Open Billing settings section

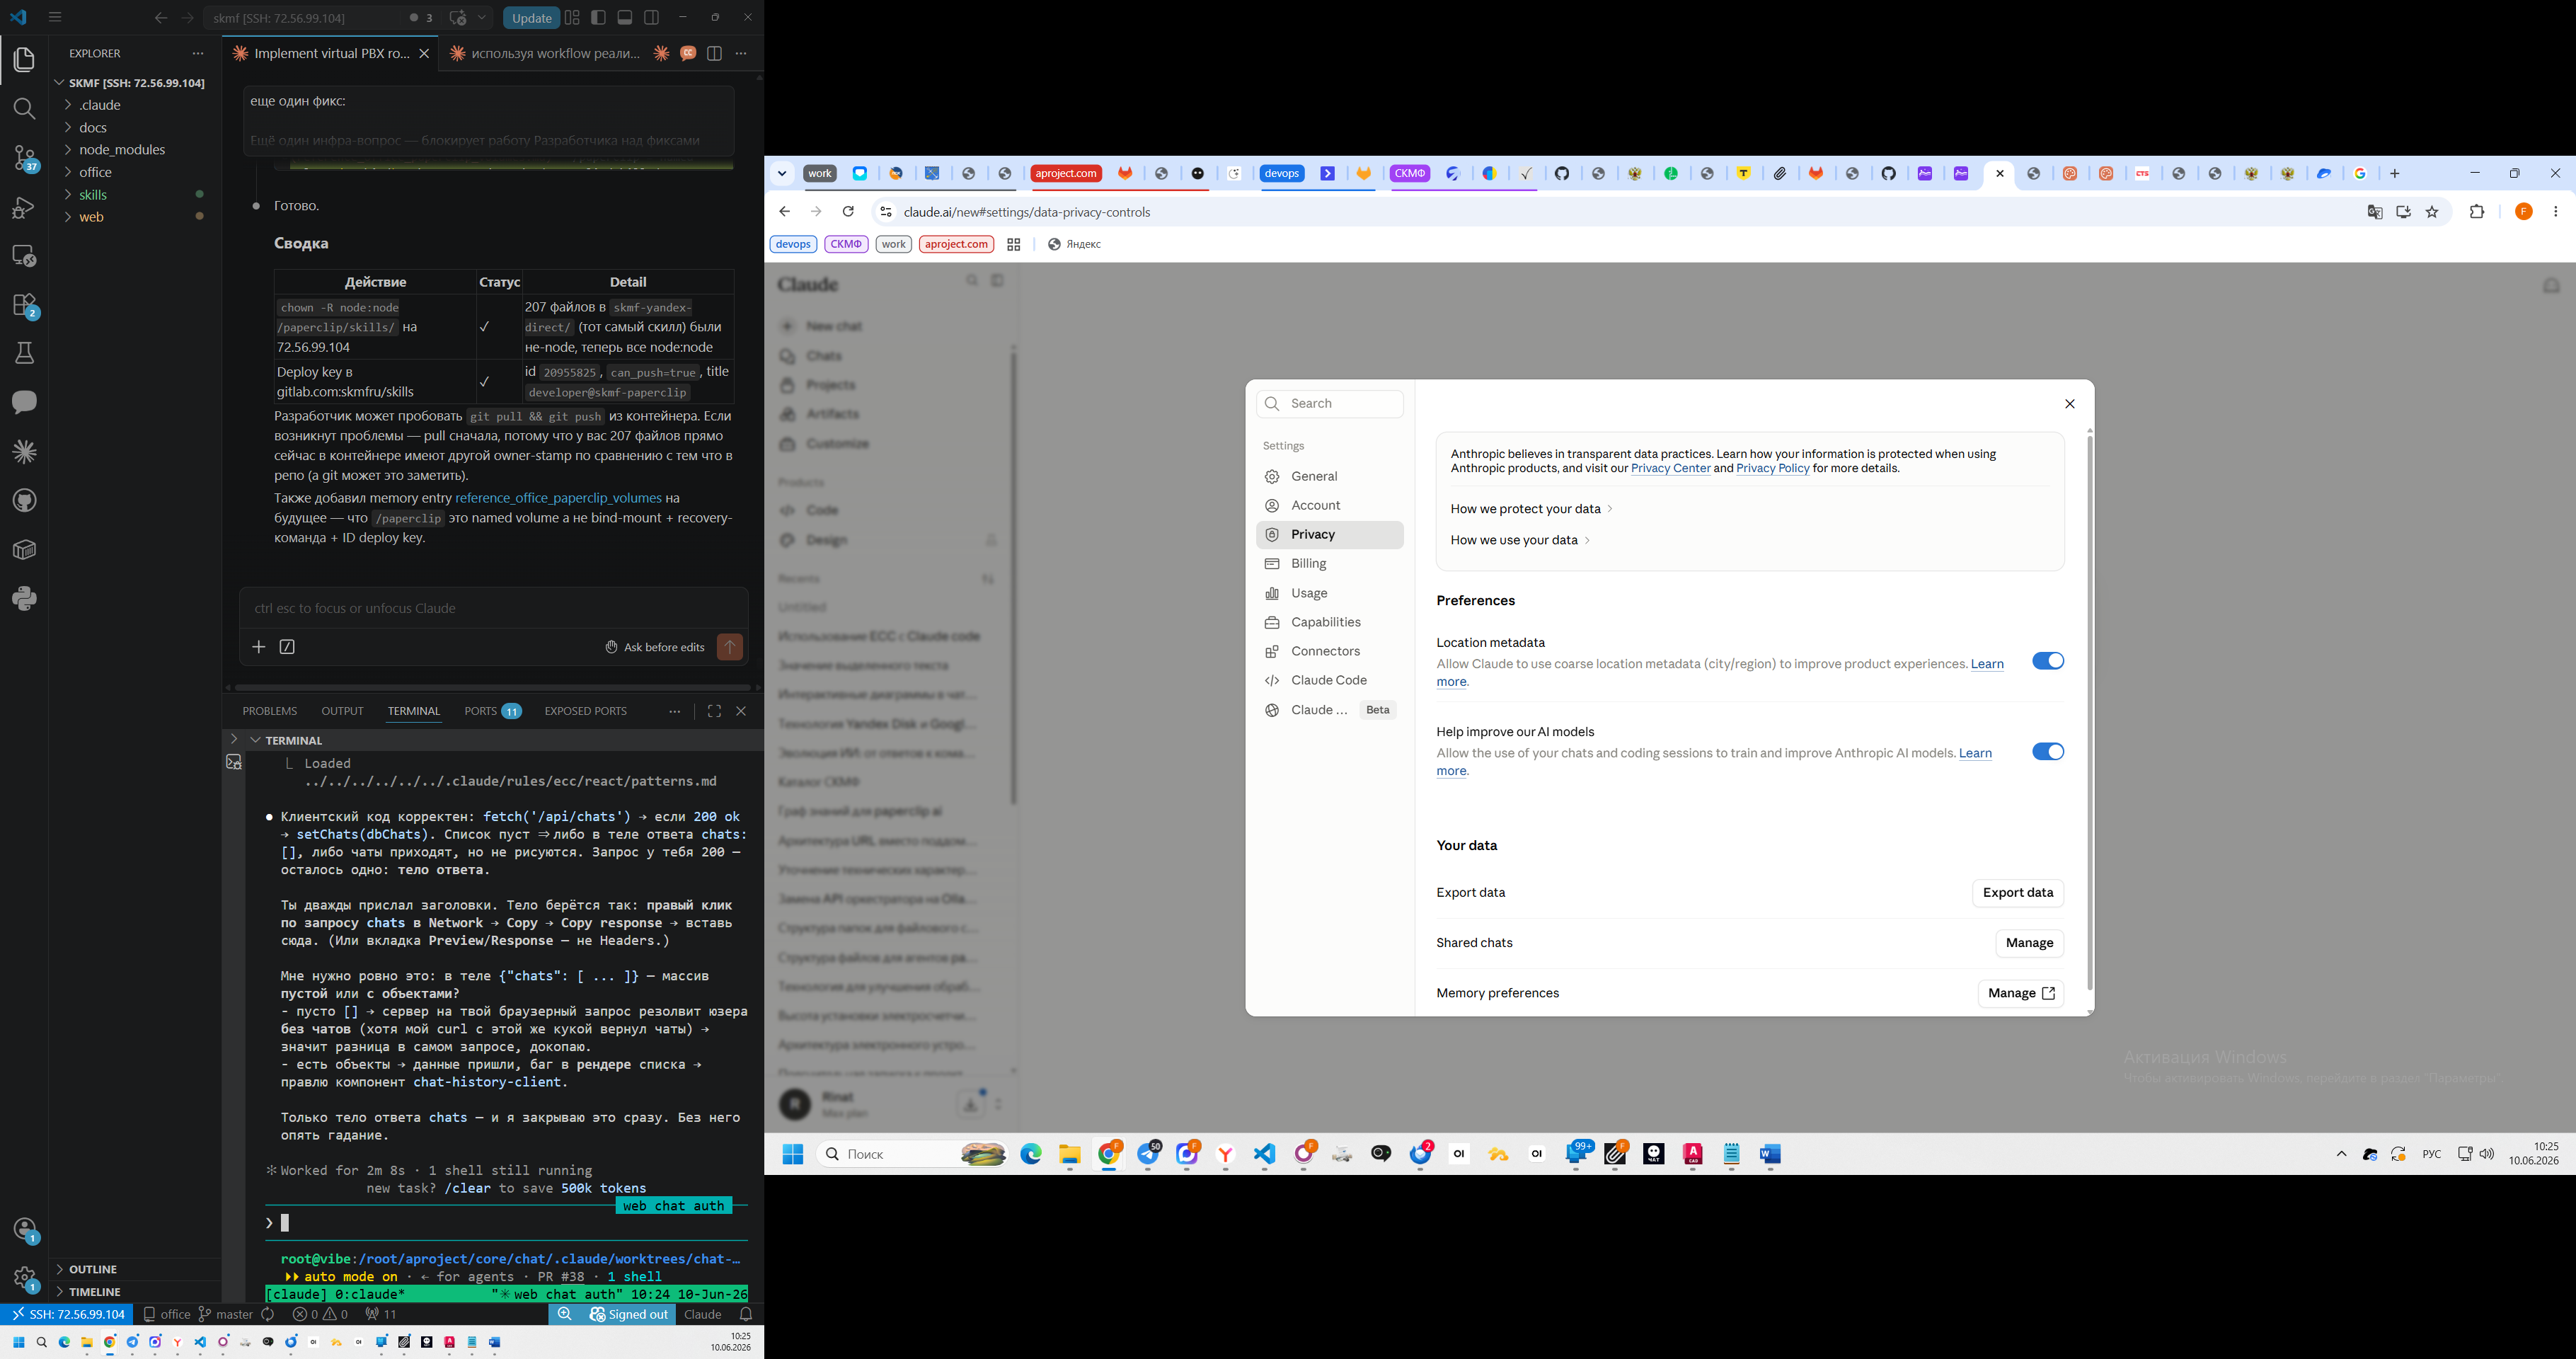tap(1329, 564)
